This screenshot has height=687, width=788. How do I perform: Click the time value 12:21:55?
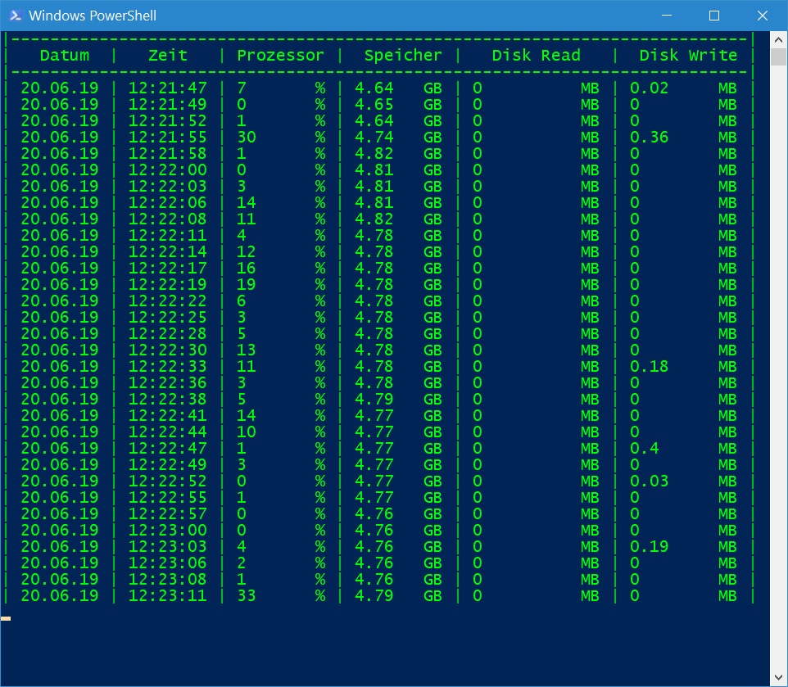(x=167, y=137)
